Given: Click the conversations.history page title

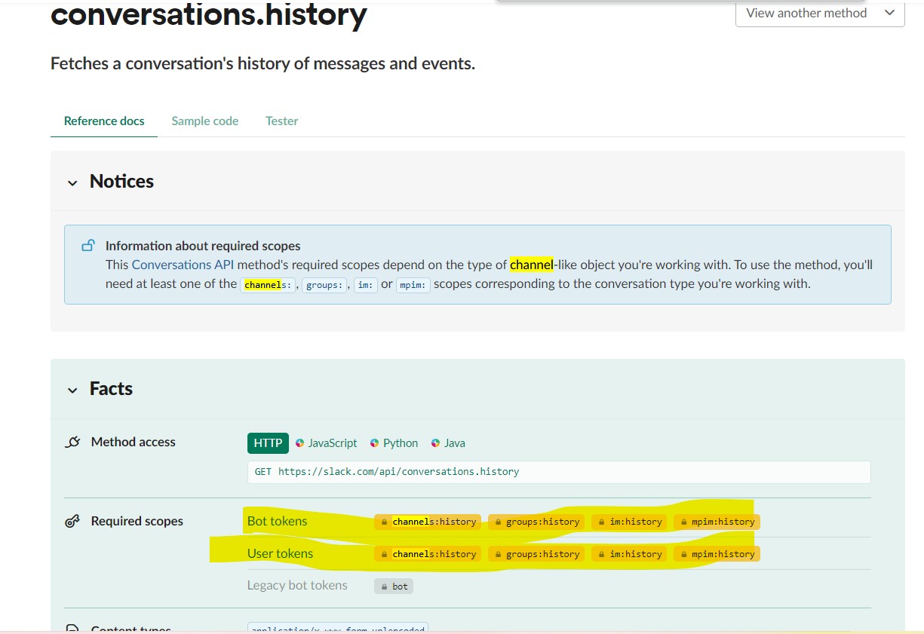Looking at the screenshot, I should tap(209, 14).
